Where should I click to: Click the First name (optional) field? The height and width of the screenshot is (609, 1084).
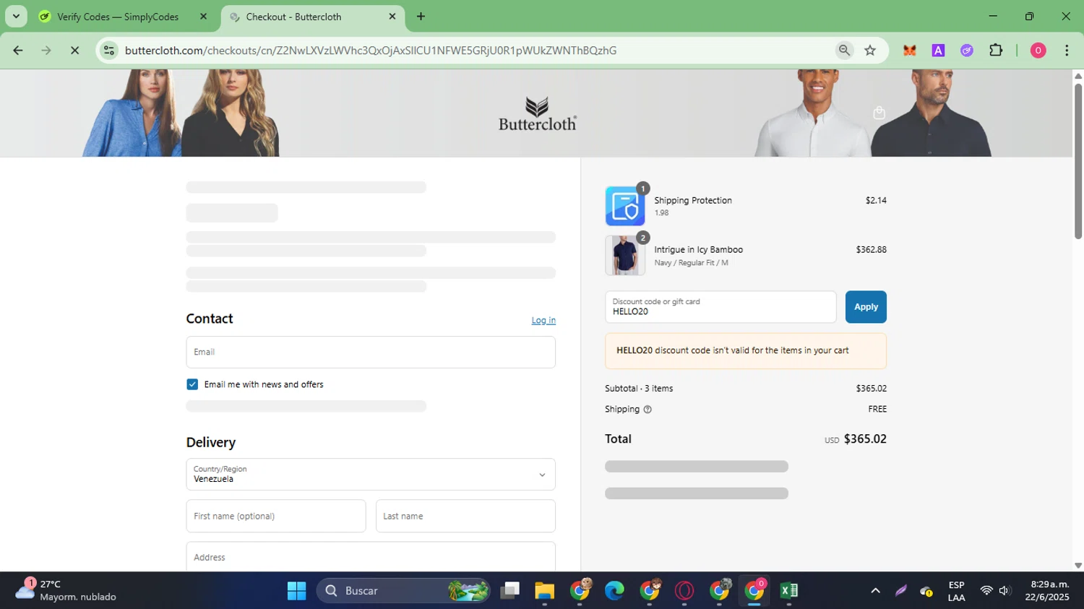pos(276,516)
